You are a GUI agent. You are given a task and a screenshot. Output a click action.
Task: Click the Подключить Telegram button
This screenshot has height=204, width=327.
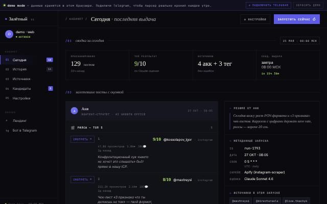point(268,5)
